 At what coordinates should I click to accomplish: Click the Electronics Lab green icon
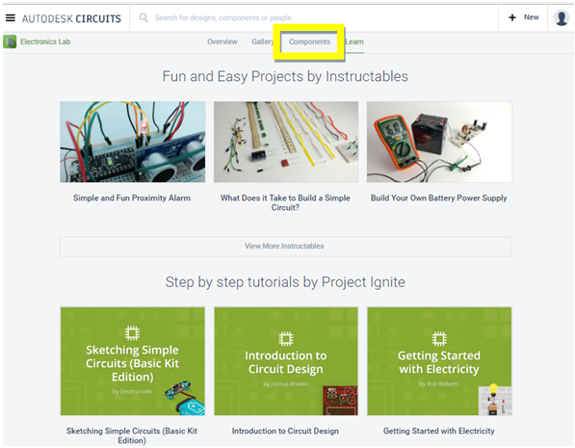pos(10,41)
